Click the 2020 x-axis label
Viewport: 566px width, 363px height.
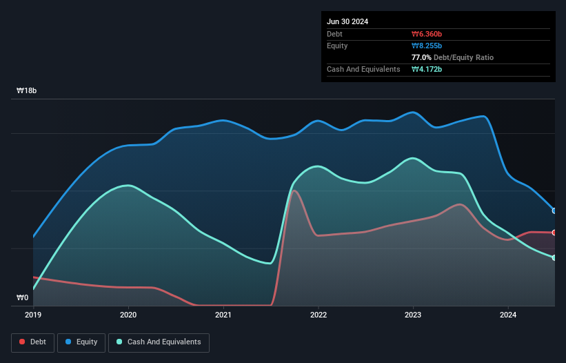pyautogui.click(x=128, y=315)
